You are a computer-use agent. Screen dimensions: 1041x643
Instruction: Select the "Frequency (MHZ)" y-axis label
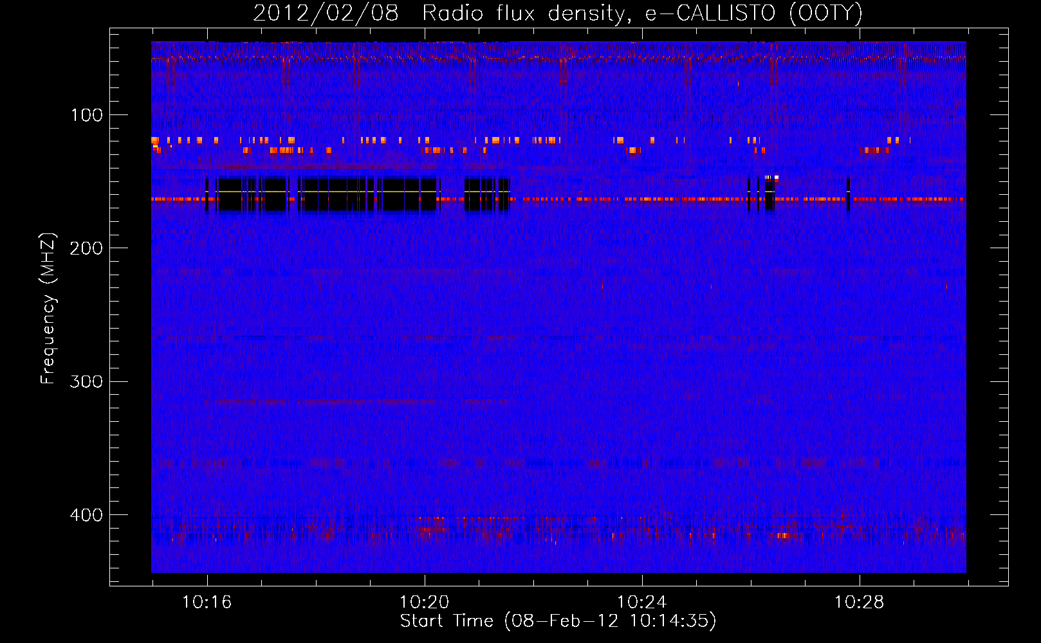point(48,309)
